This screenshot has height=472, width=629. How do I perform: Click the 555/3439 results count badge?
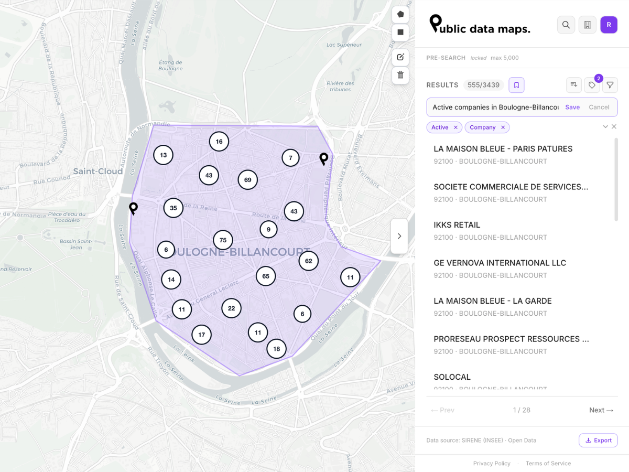484,85
